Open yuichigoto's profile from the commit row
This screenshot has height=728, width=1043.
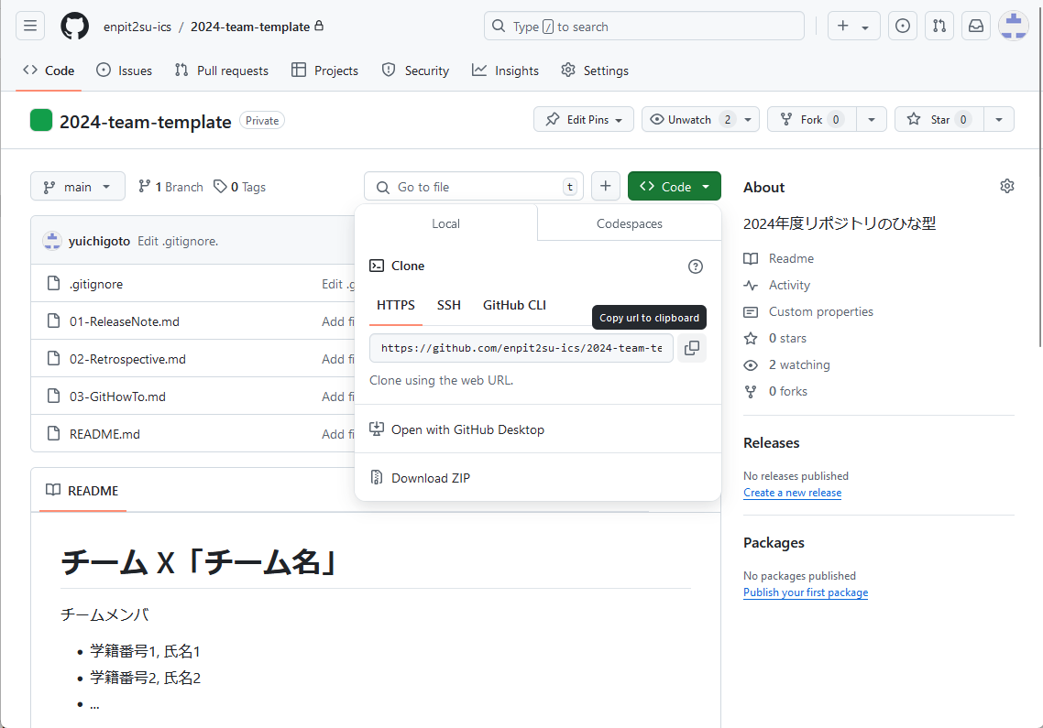(x=99, y=241)
